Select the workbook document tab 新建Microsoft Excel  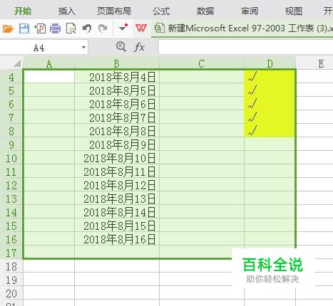point(242,28)
